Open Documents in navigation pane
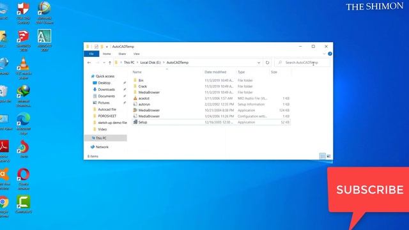 (106, 96)
